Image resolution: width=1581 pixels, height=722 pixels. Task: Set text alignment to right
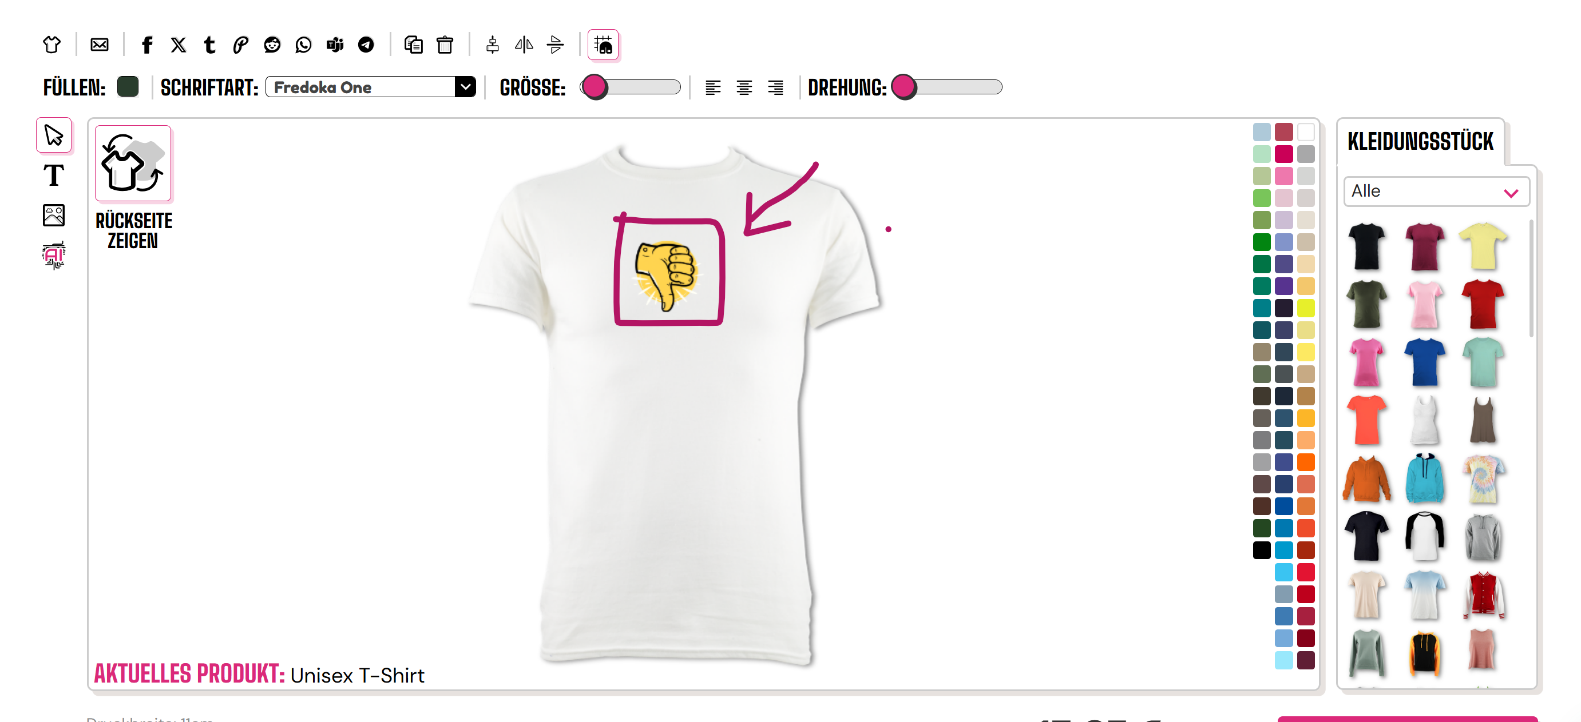tap(776, 87)
